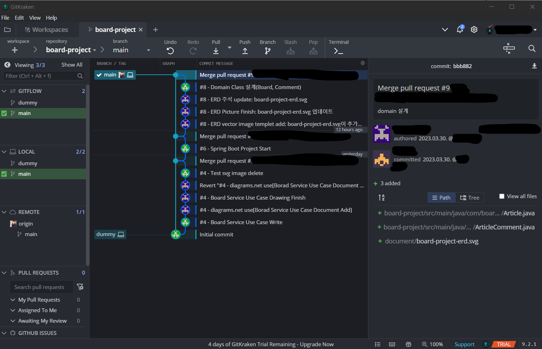Click the pull request filter icon
The height and width of the screenshot is (349, 542).
click(x=80, y=287)
